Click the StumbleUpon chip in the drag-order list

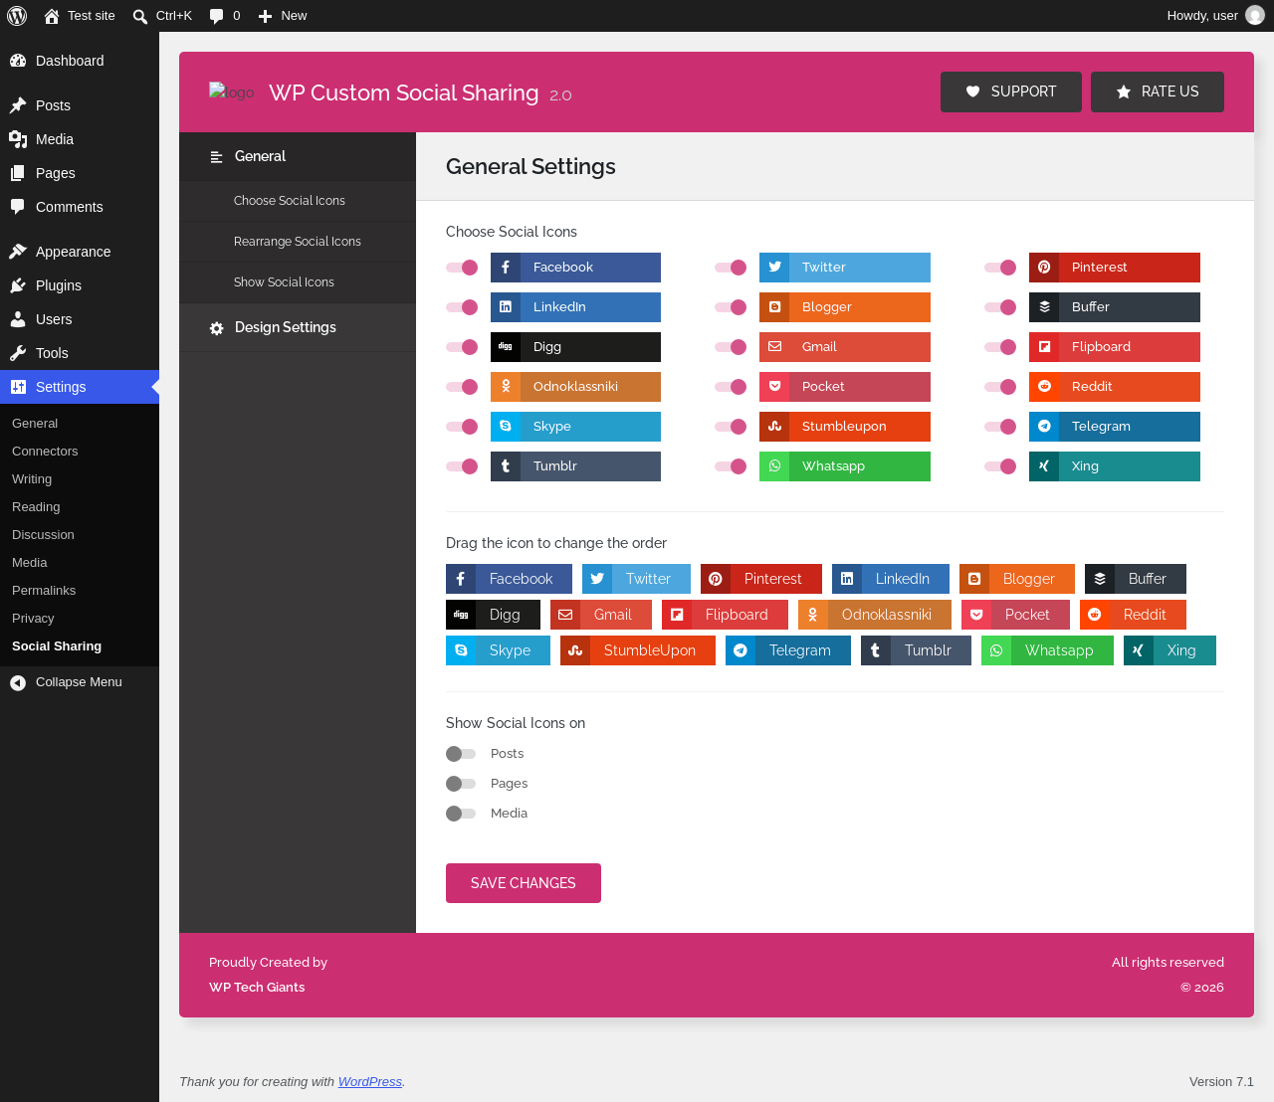tap(638, 650)
